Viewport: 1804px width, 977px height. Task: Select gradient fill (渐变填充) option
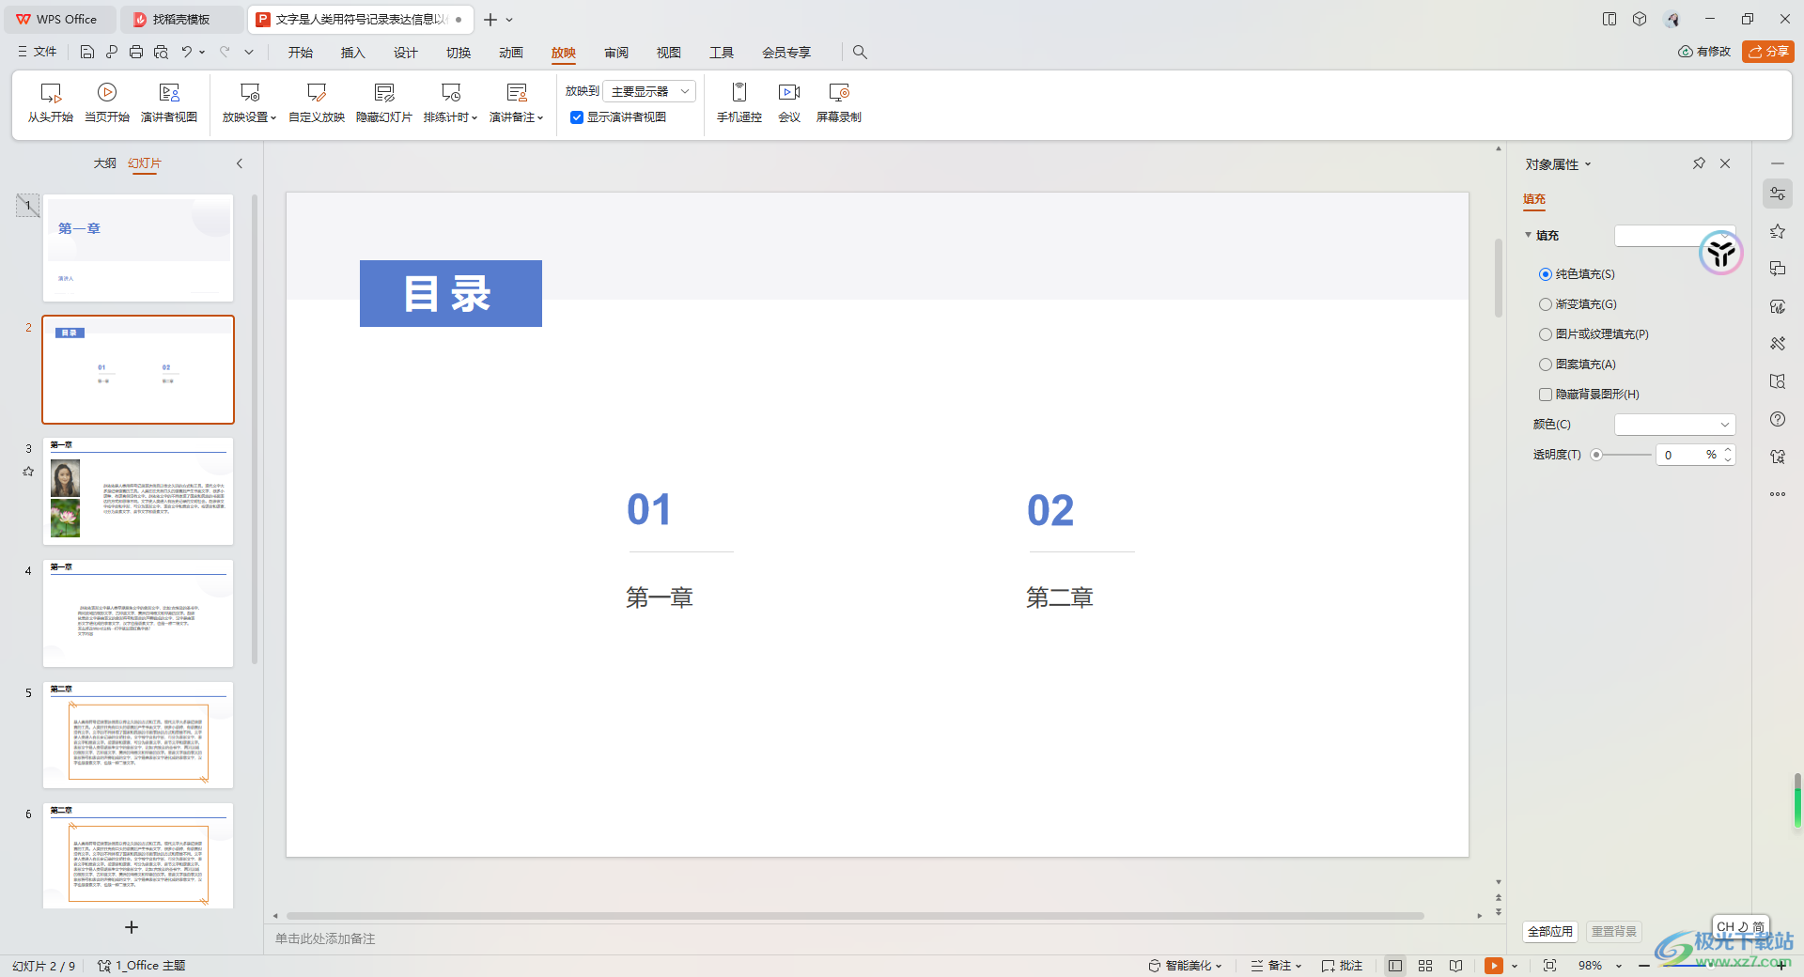[1545, 304]
